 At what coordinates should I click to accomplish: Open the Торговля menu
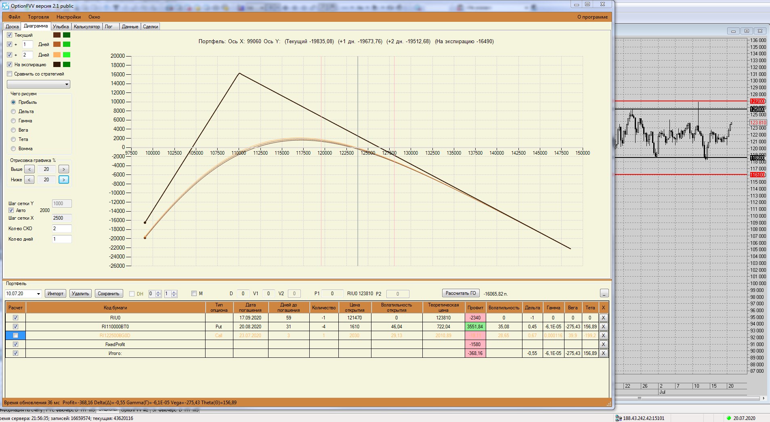pos(38,17)
